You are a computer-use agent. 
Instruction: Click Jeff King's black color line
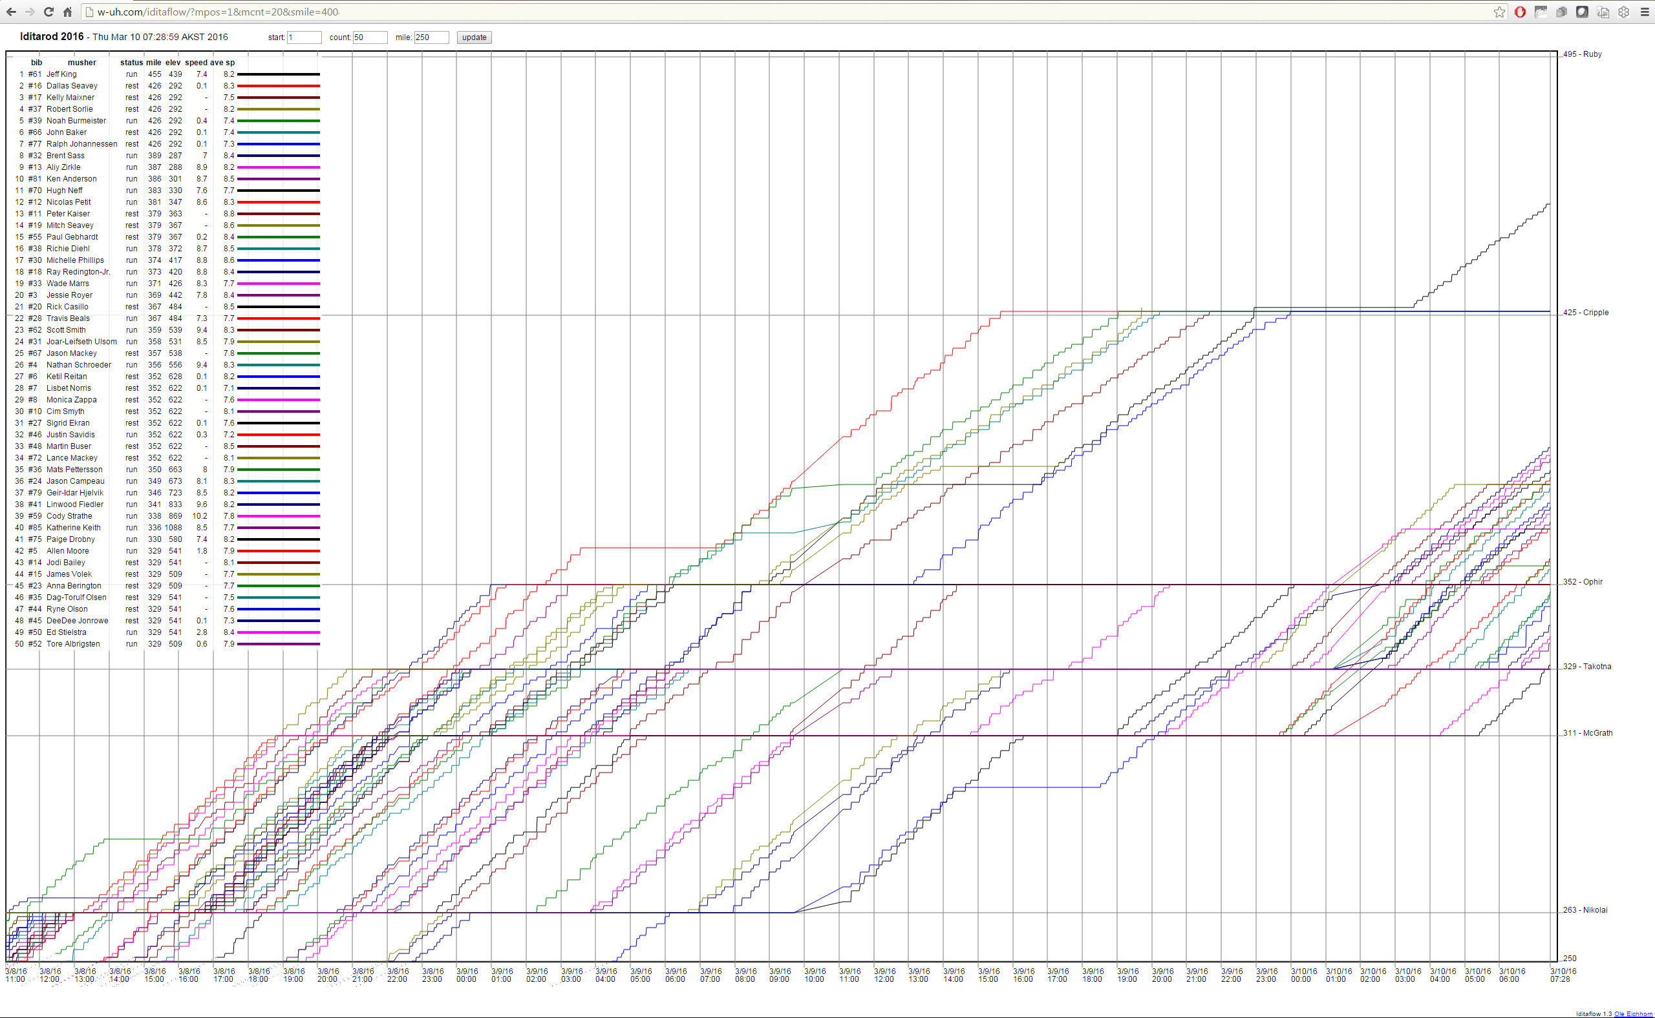278,74
